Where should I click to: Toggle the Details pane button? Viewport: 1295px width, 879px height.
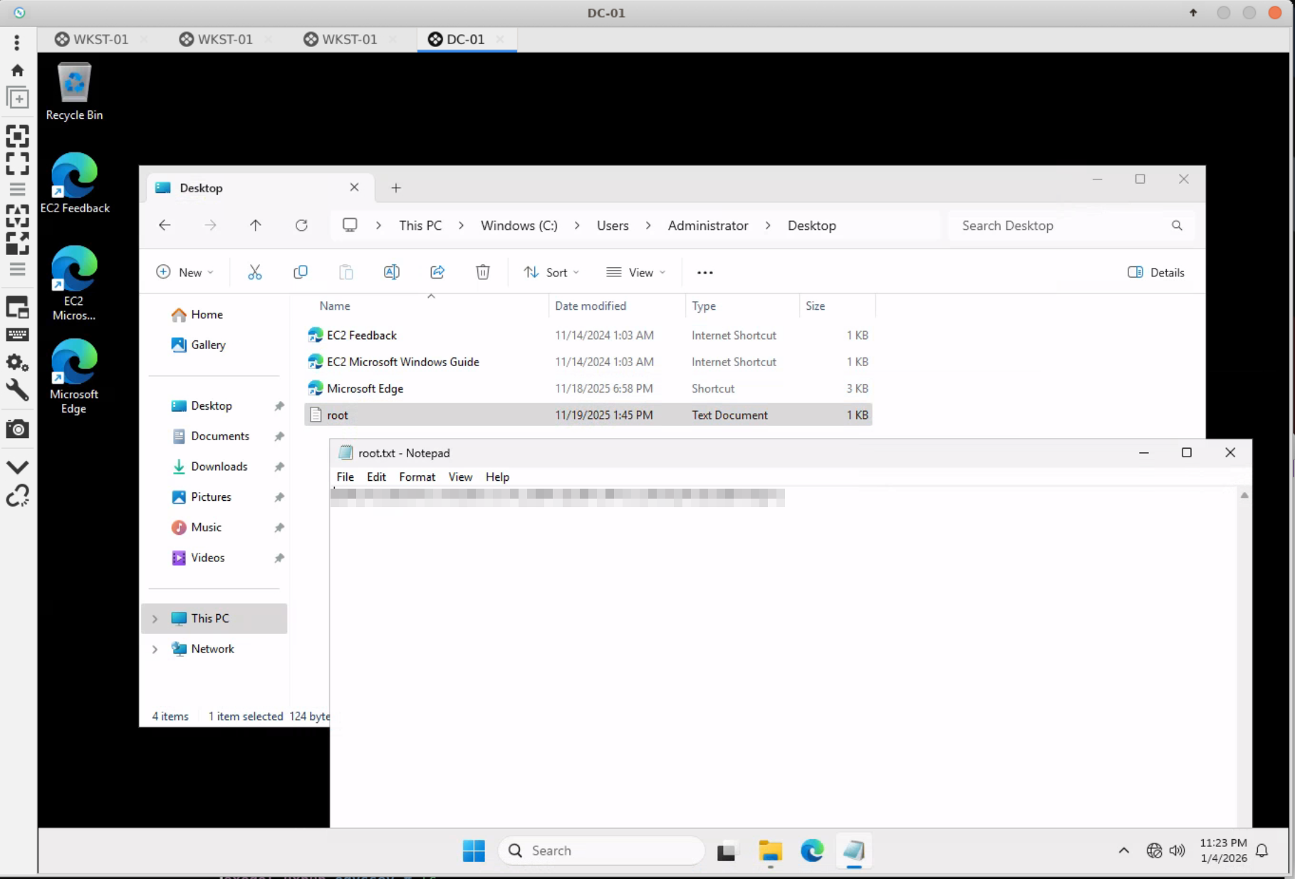point(1156,272)
